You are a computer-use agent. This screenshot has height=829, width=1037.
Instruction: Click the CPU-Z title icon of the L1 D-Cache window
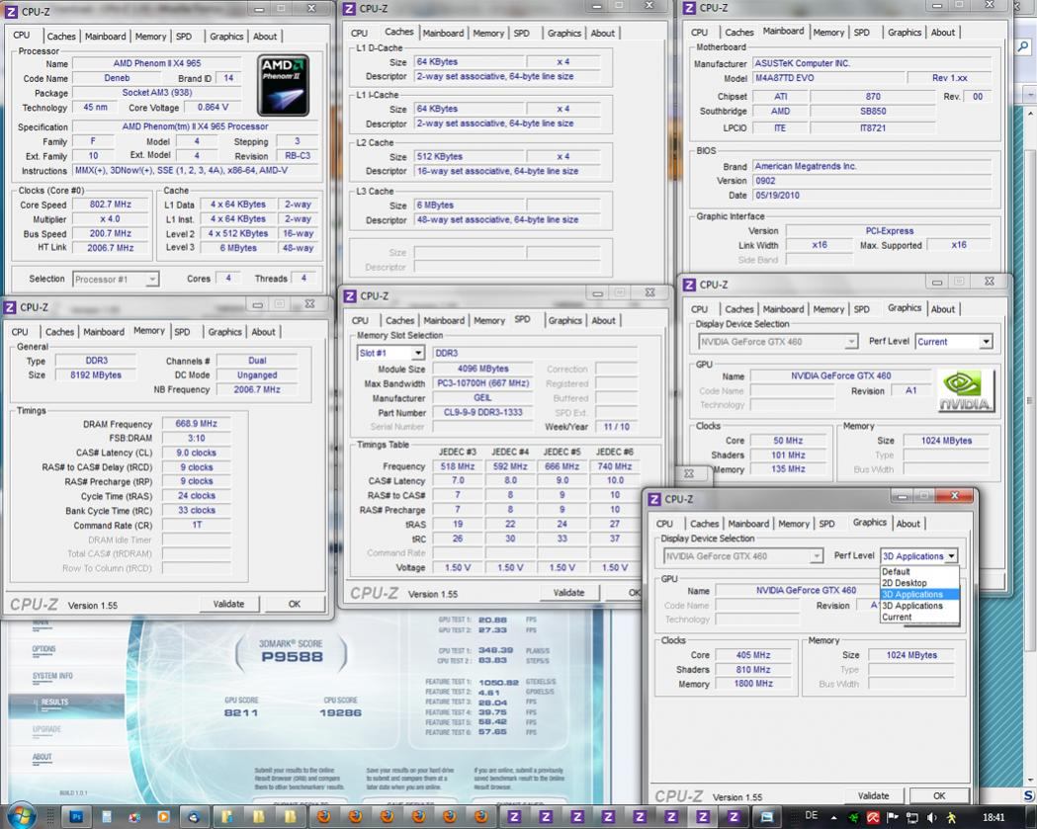point(351,9)
